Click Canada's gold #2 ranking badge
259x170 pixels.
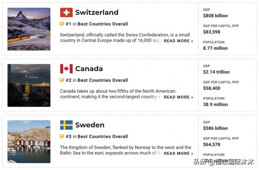62,80
